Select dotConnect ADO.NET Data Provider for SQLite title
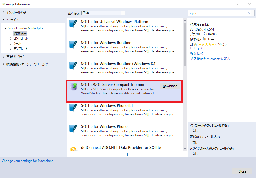This screenshot has width=256, height=178. pos(121,147)
